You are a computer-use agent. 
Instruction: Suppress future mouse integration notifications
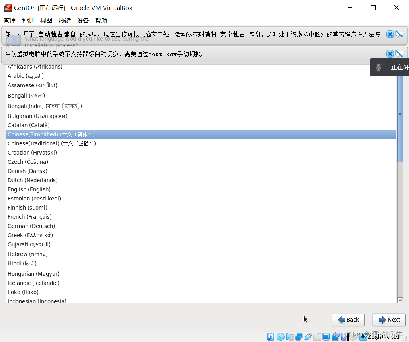[x=399, y=54]
